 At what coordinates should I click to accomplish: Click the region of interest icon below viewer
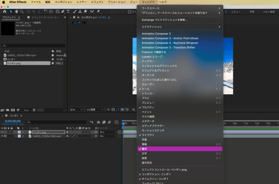click(122, 109)
